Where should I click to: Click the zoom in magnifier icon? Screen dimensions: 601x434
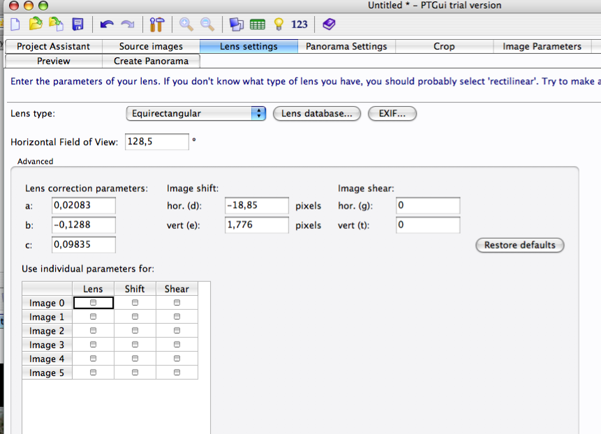coord(186,24)
